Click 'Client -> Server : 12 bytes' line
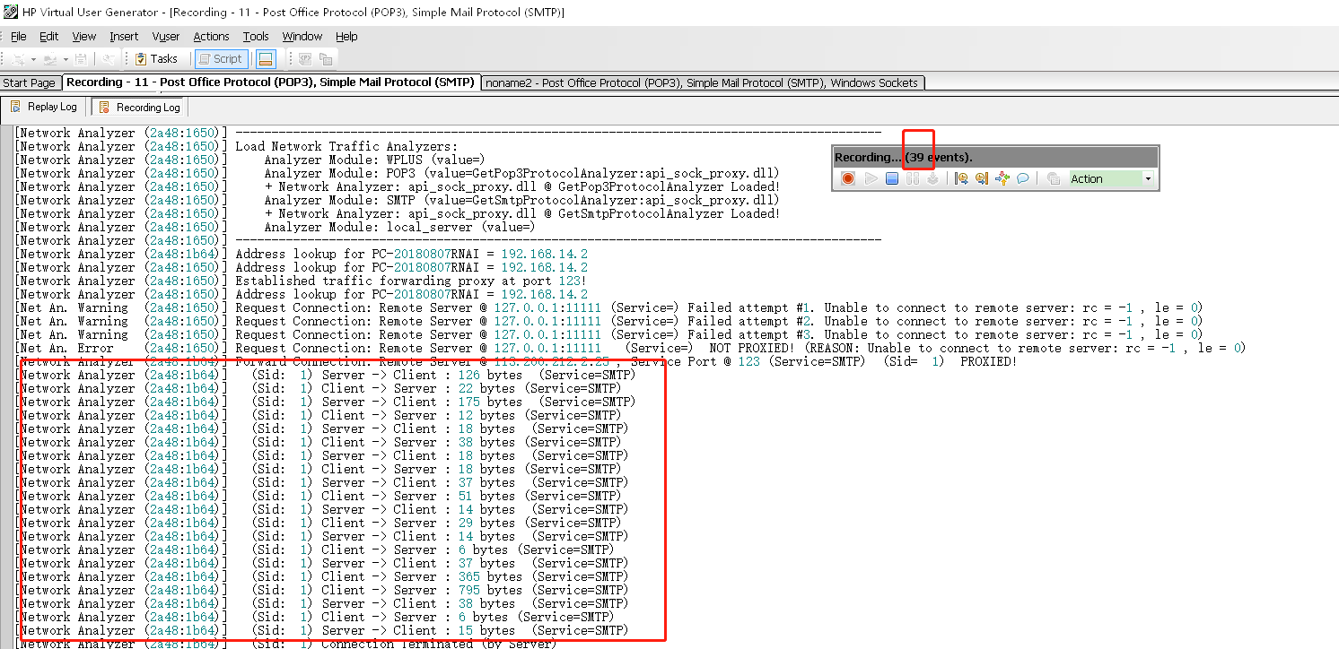Screen dimensions: 1339x649 point(319,415)
